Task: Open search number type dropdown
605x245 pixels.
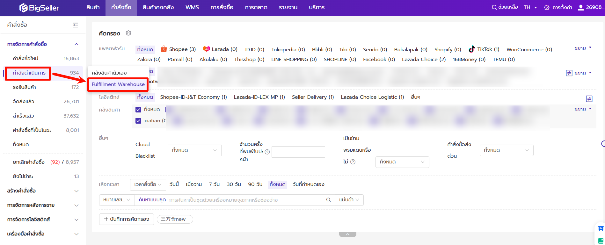Action: [x=117, y=200]
